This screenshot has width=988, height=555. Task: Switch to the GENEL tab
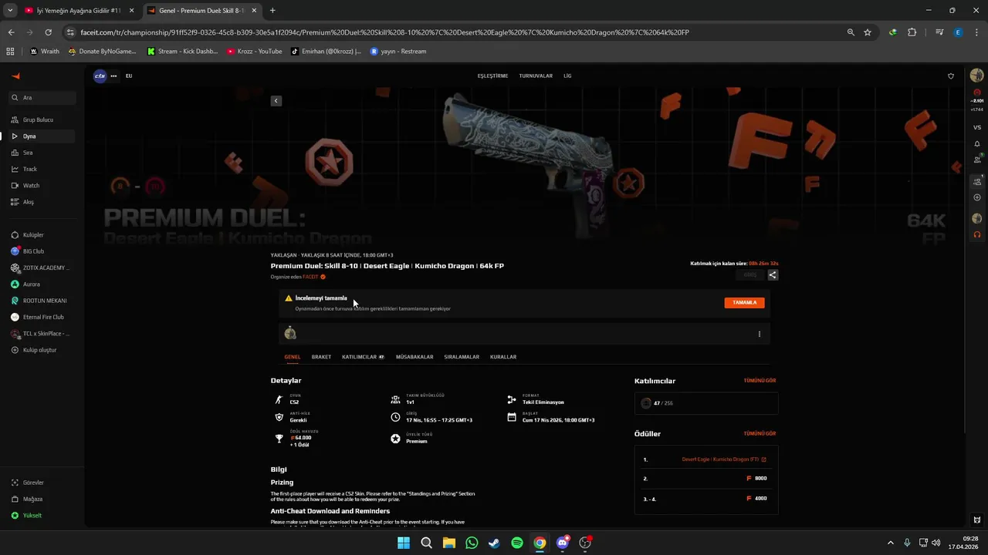(x=293, y=357)
